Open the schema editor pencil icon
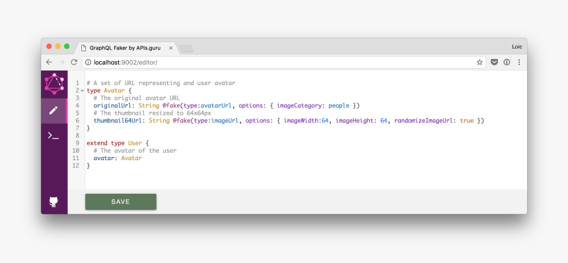568x263 pixels. pos(53,110)
